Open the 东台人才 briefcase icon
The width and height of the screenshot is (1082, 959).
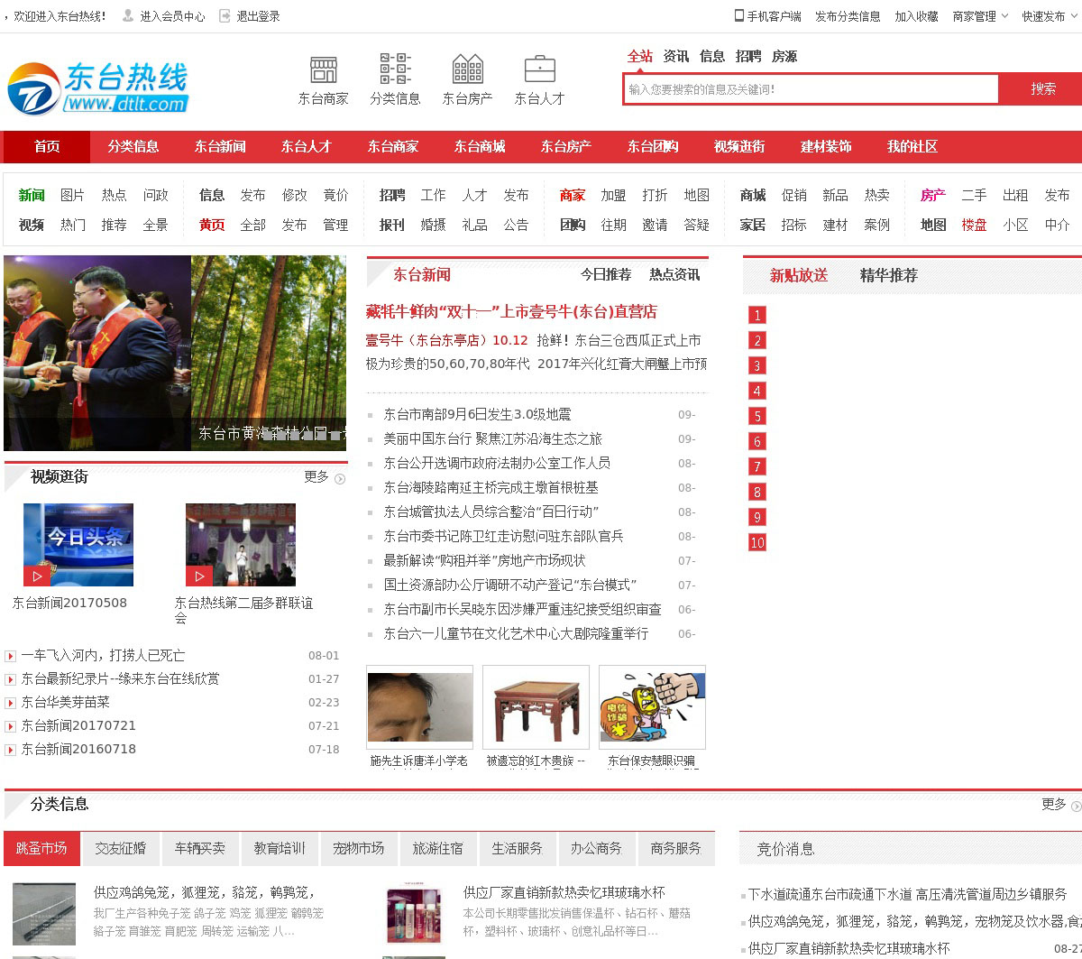(539, 70)
